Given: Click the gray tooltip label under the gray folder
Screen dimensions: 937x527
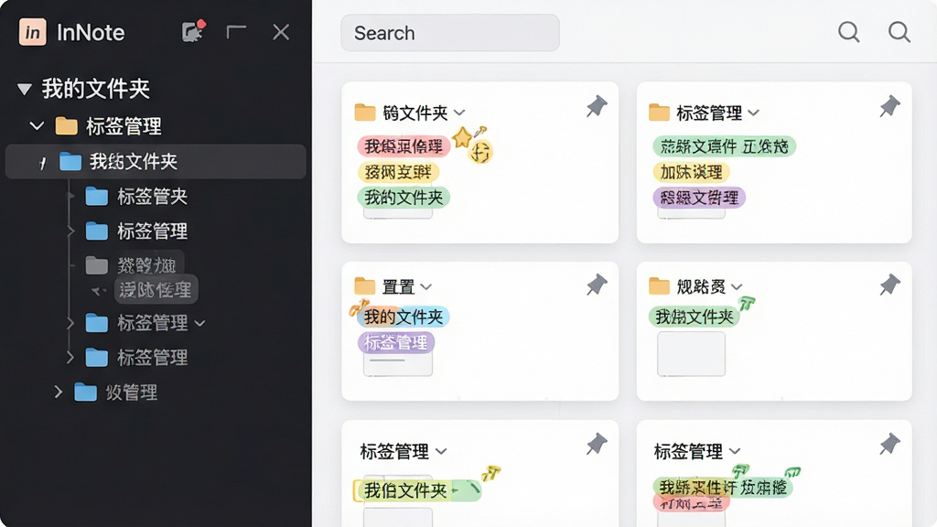Looking at the screenshot, I should [x=156, y=290].
